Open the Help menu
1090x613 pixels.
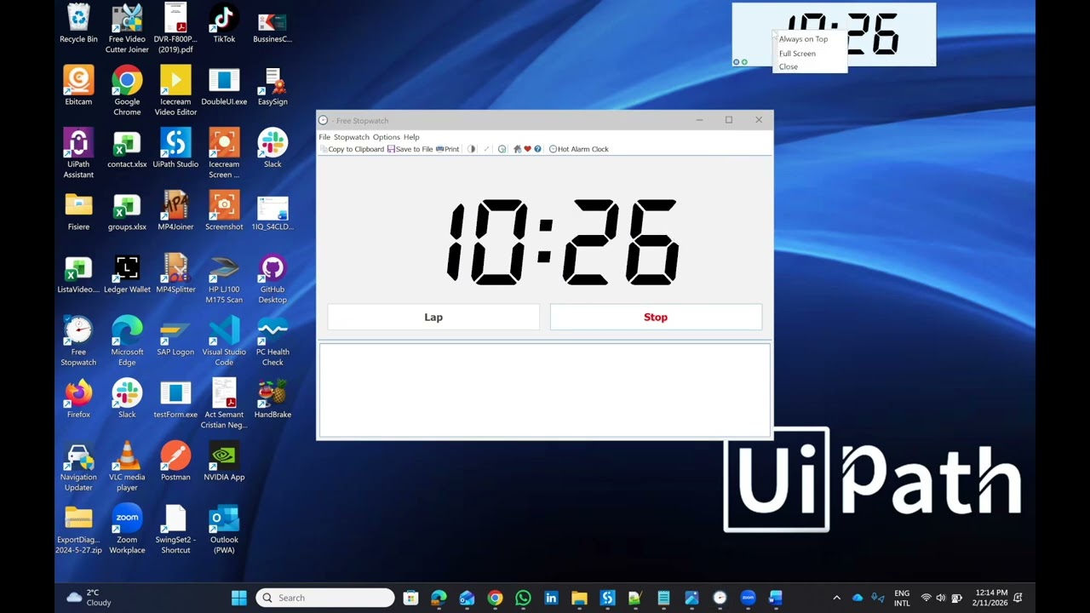pyautogui.click(x=411, y=137)
